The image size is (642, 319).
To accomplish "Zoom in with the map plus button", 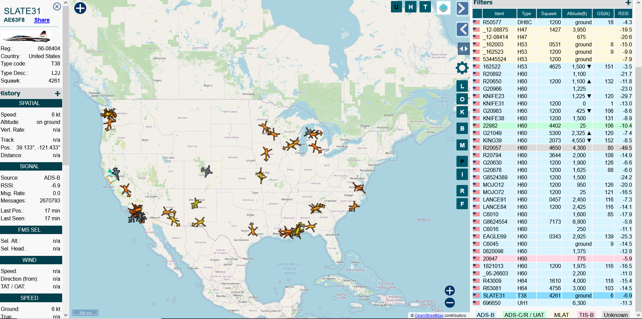I will pyautogui.click(x=450, y=290).
